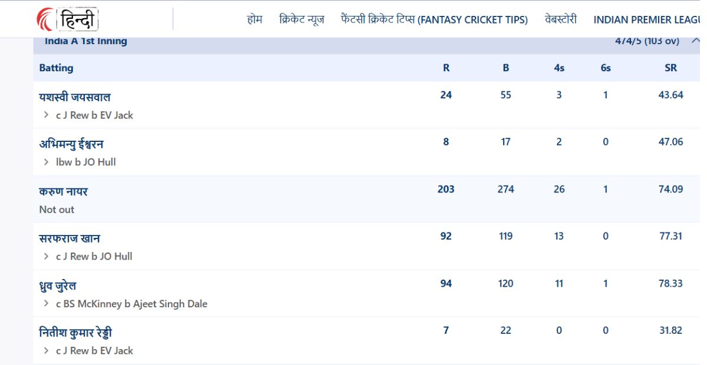Open यशस्वी जयसवाल player profile
This screenshot has width=707, height=365.
[75, 97]
